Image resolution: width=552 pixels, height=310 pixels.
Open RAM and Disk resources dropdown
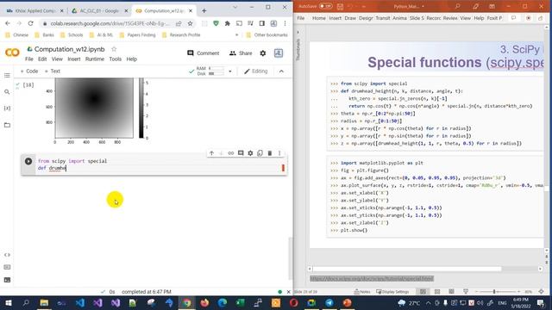pyautogui.click(x=230, y=71)
